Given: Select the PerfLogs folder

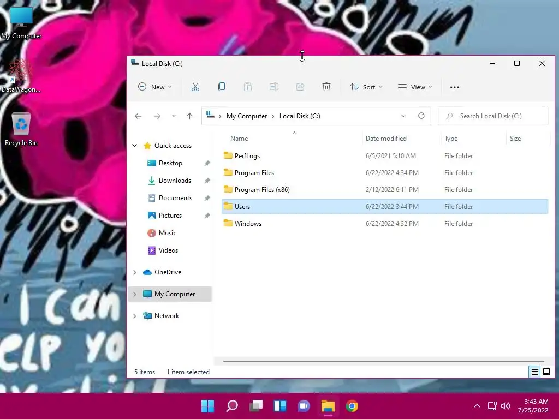Looking at the screenshot, I should [x=385, y=155].
